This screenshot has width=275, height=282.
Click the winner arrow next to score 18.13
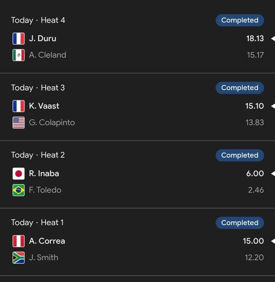[273, 39]
